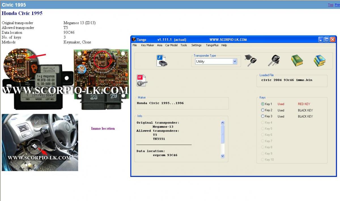Close the Tango window

coord(333,40)
